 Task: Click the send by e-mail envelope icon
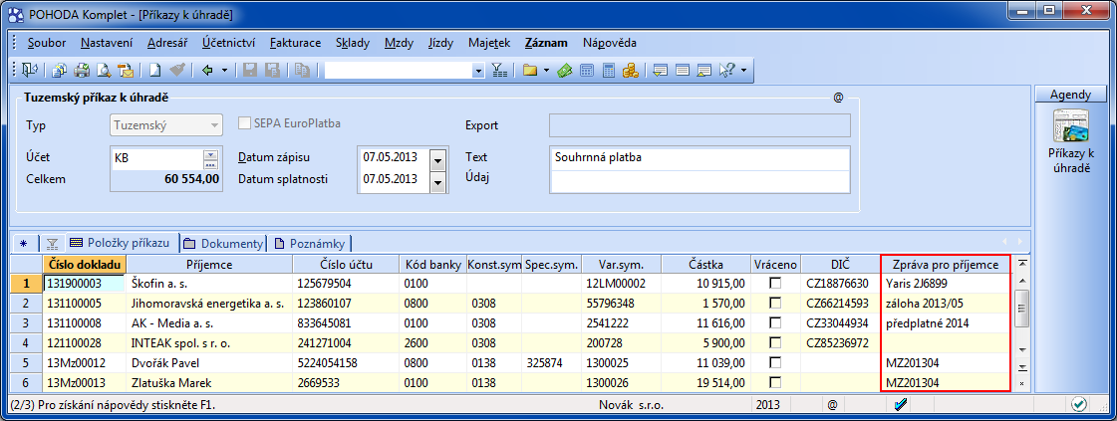pos(126,70)
